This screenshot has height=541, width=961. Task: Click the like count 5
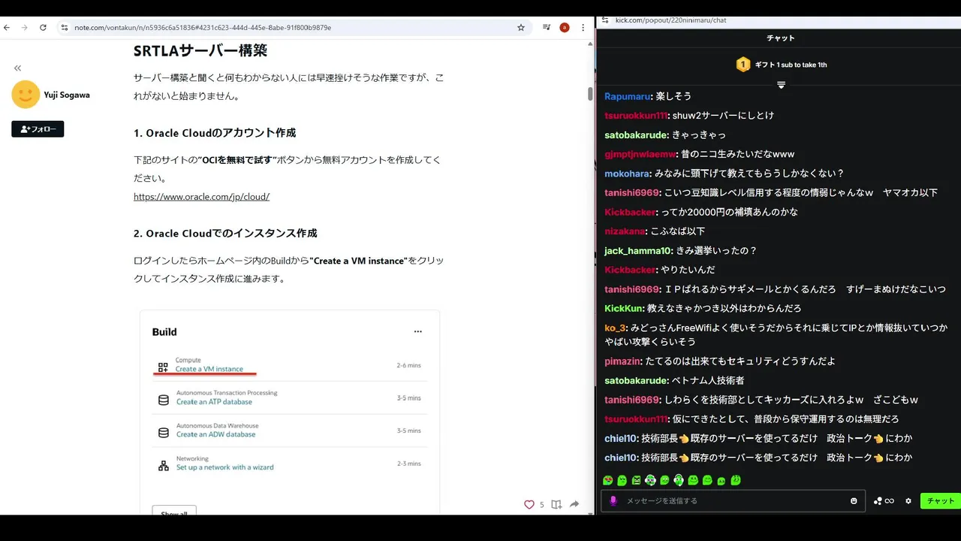coord(542,505)
